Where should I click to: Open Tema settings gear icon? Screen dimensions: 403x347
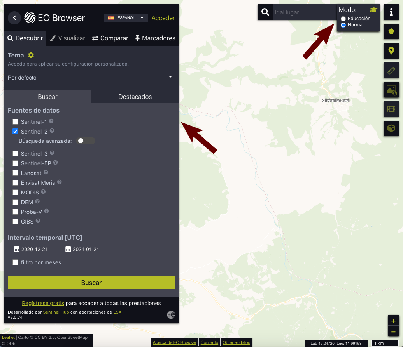tap(31, 55)
